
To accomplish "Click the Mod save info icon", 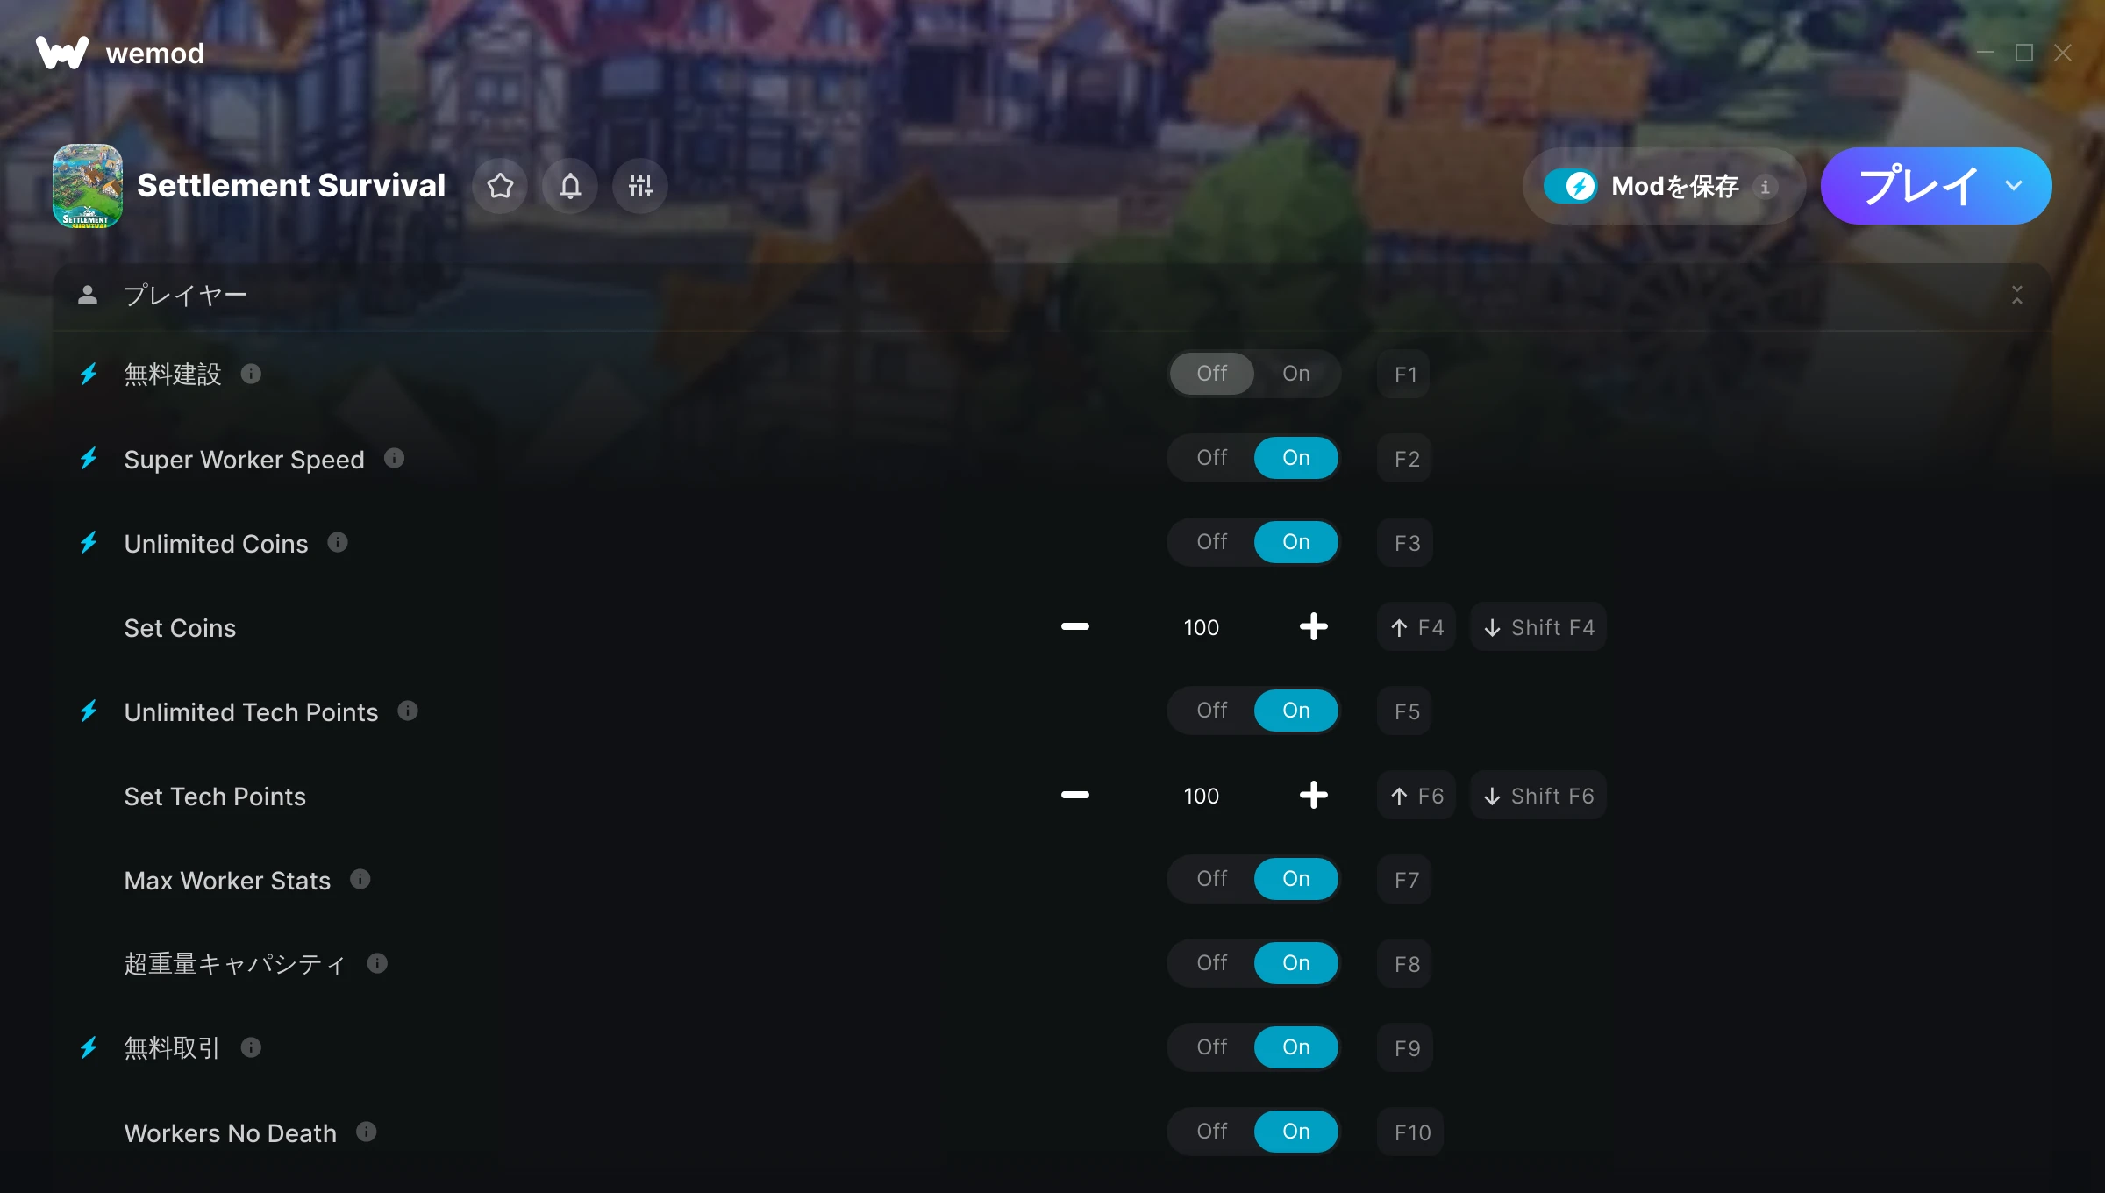I will [1766, 187].
